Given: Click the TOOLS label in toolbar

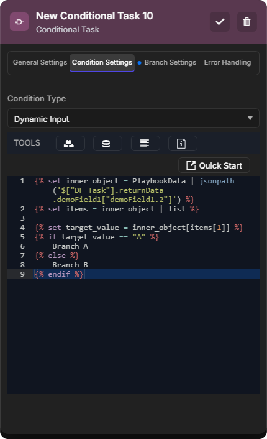Looking at the screenshot, I should 27,143.
